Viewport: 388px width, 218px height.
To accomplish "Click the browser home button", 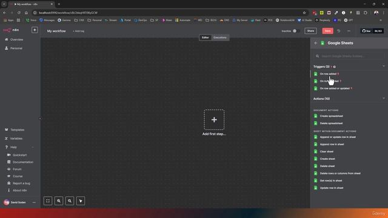I will click(26, 13).
